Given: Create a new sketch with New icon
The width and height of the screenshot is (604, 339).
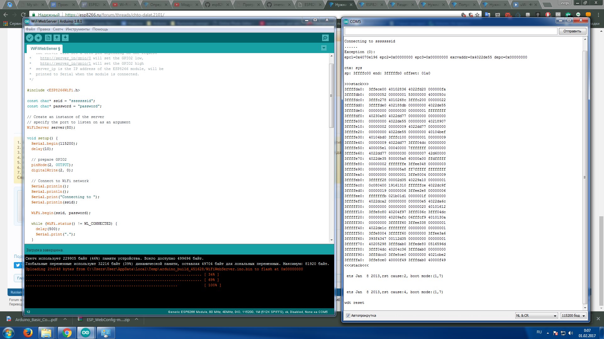Looking at the screenshot, I should pyautogui.click(x=48, y=38).
